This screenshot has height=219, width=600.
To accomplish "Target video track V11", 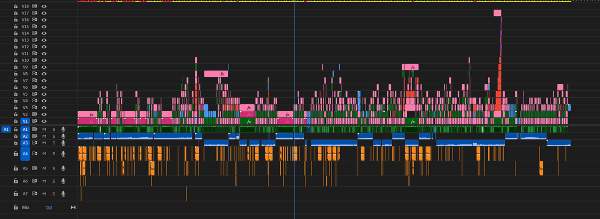I will coord(25,53).
